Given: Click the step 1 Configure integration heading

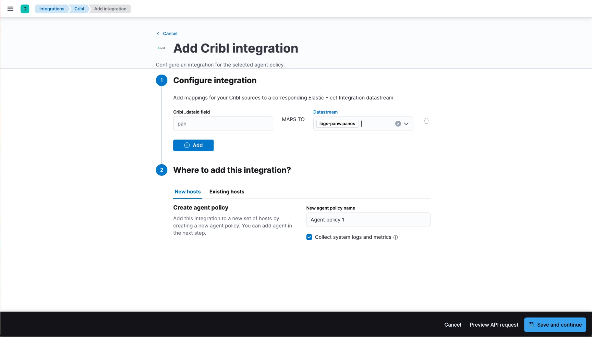Looking at the screenshot, I should point(215,81).
